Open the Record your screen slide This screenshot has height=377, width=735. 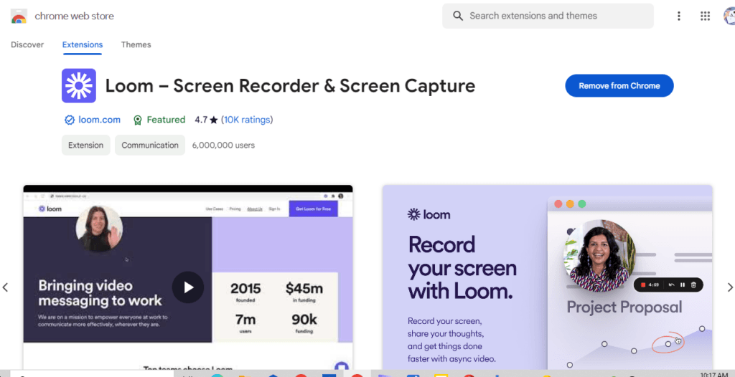coord(548,277)
